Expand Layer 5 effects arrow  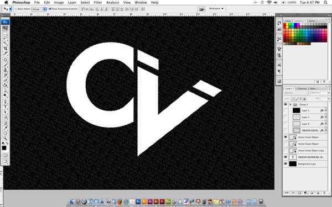click(326, 110)
